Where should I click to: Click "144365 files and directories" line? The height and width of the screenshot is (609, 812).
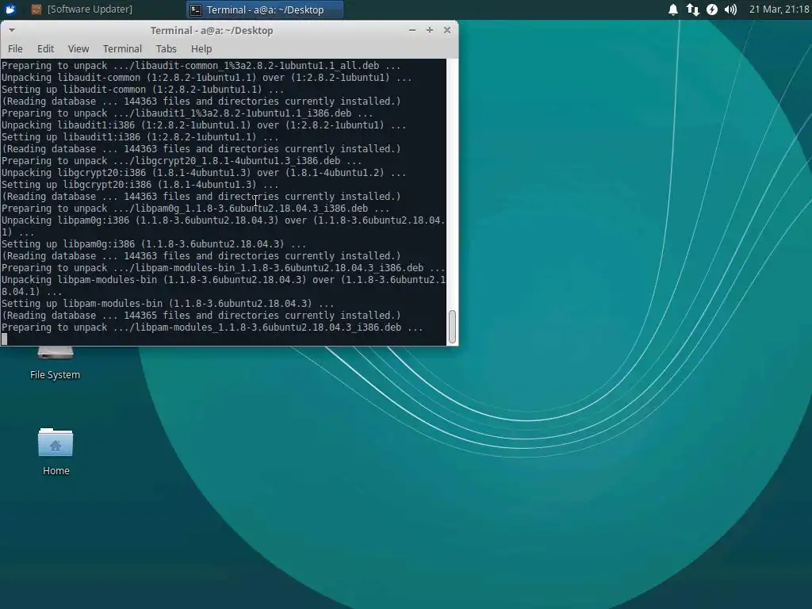pos(201,316)
